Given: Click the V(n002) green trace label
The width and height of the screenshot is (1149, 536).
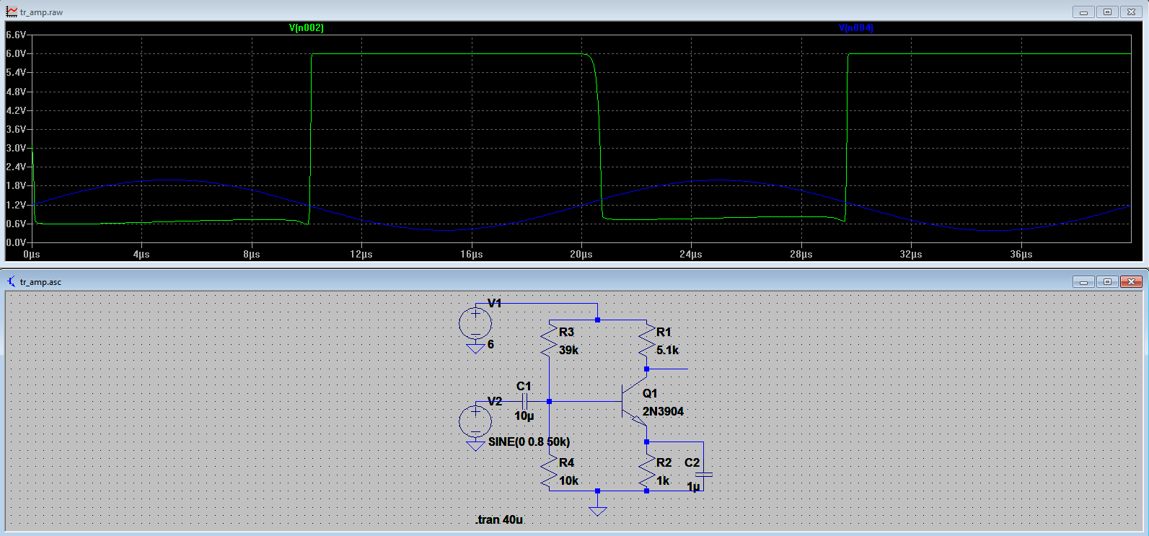Looking at the screenshot, I should 307,27.
